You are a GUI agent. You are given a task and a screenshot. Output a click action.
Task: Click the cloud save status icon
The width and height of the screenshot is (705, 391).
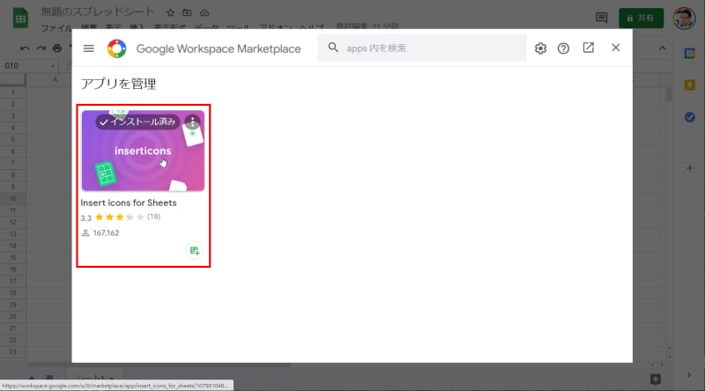tap(204, 12)
